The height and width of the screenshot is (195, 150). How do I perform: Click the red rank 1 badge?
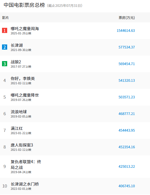pos(5,30)
